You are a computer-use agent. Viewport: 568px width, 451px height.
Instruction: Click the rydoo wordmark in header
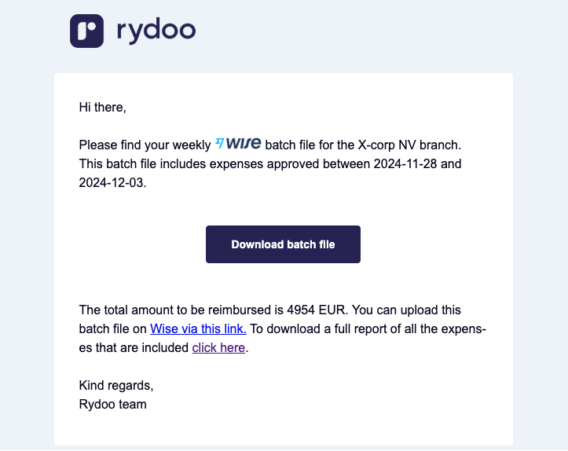click(x=156, y=32)
